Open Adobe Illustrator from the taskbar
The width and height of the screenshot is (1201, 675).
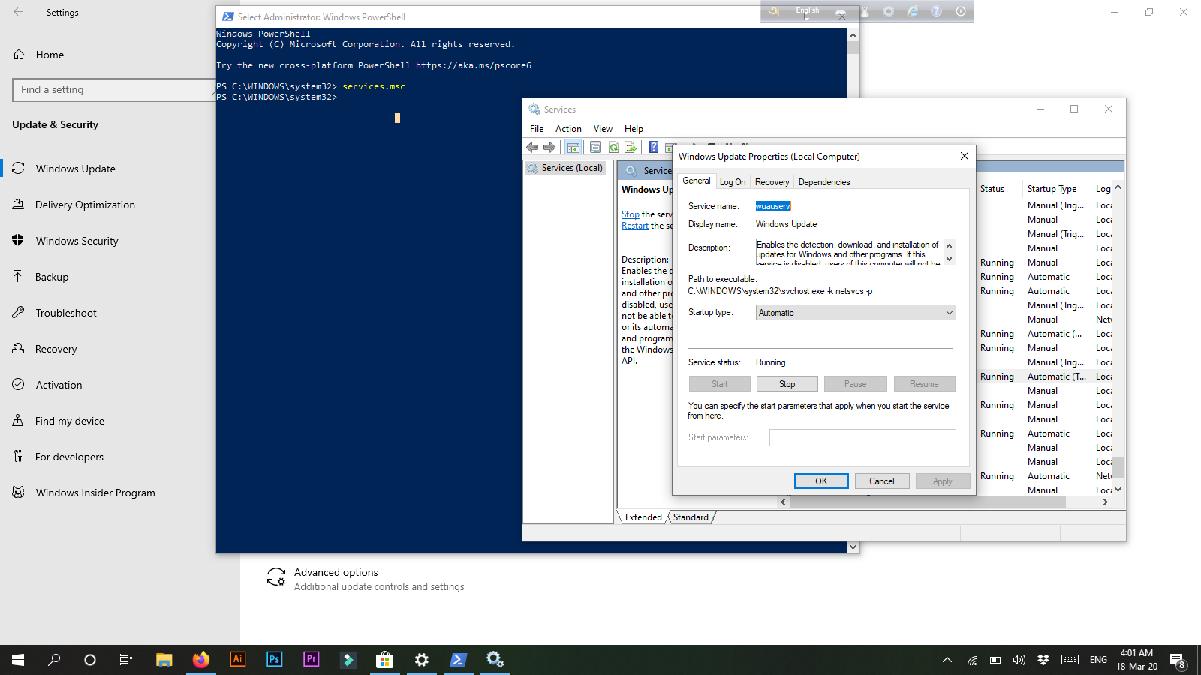pos(237,660)
